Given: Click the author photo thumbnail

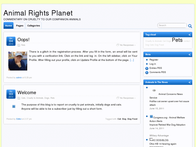Looking at the screenshot, I should [x=18, y=61].
